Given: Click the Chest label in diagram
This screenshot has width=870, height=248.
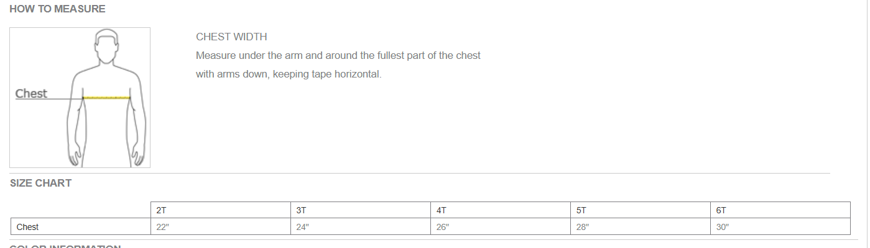Looking at the screenshot, I should click(31, 94).
